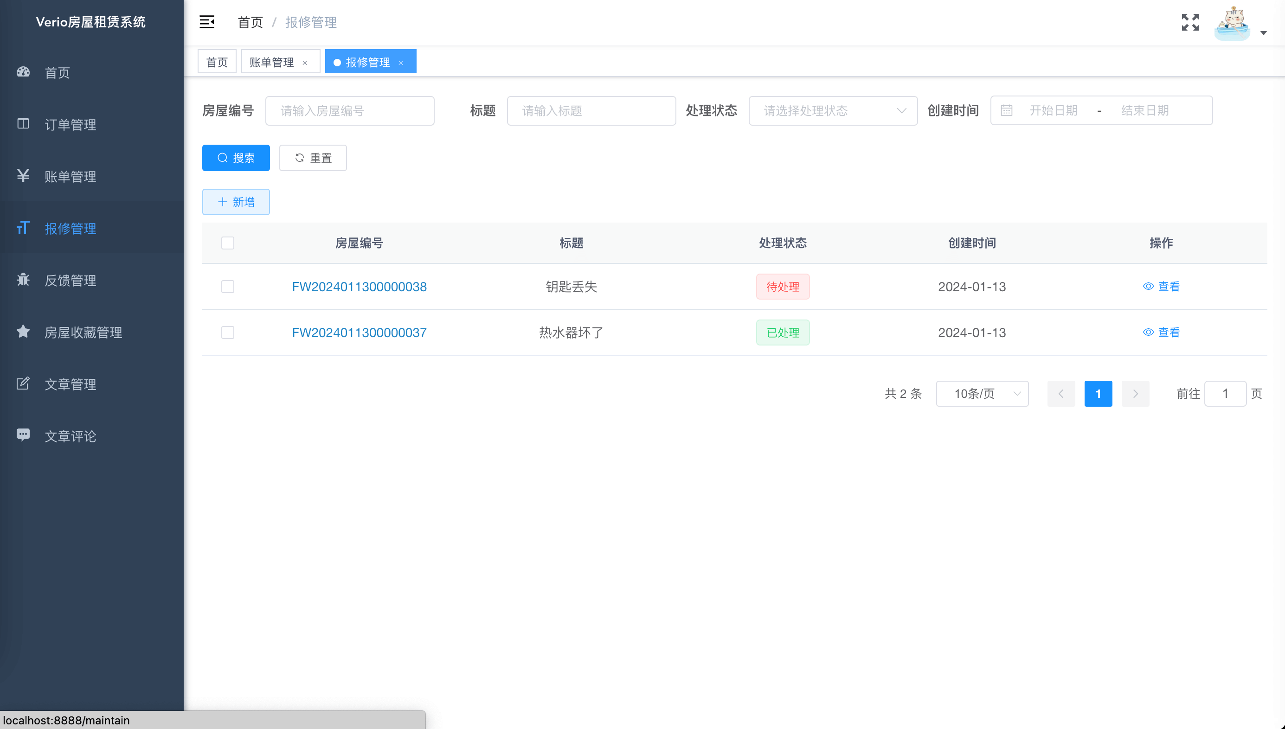Click the 房屋编号 input field
The height and width of the screenshot is (729, 1285).
pyautogui.click(x=349, y=111)
